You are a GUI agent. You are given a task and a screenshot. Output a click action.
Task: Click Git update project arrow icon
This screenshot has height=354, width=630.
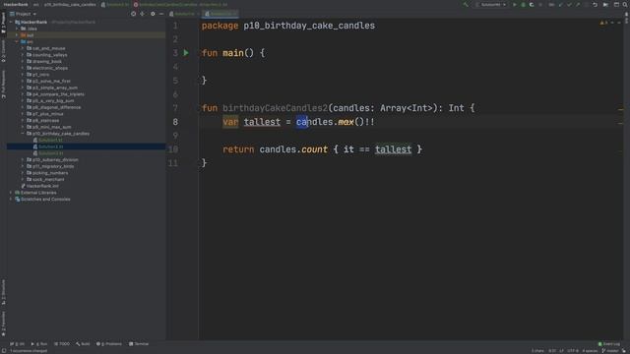pos(561,4)
